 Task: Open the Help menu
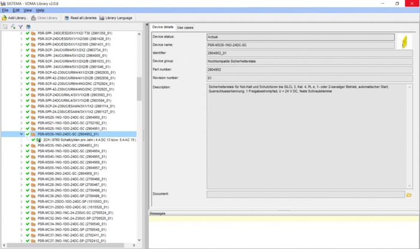[40, 10]
